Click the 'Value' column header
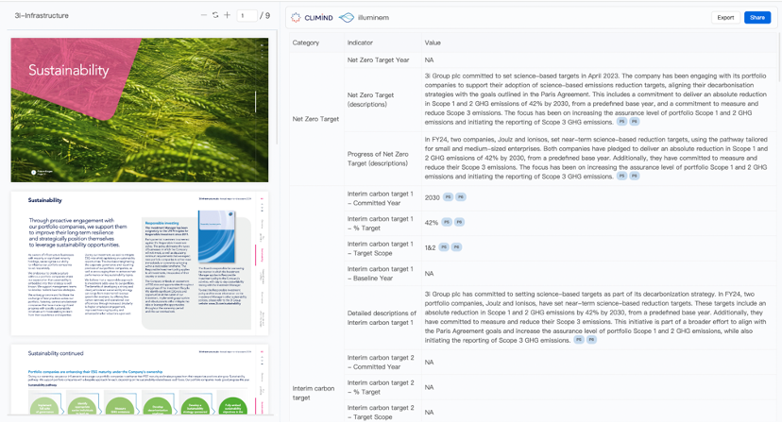 tap(433, 42)
